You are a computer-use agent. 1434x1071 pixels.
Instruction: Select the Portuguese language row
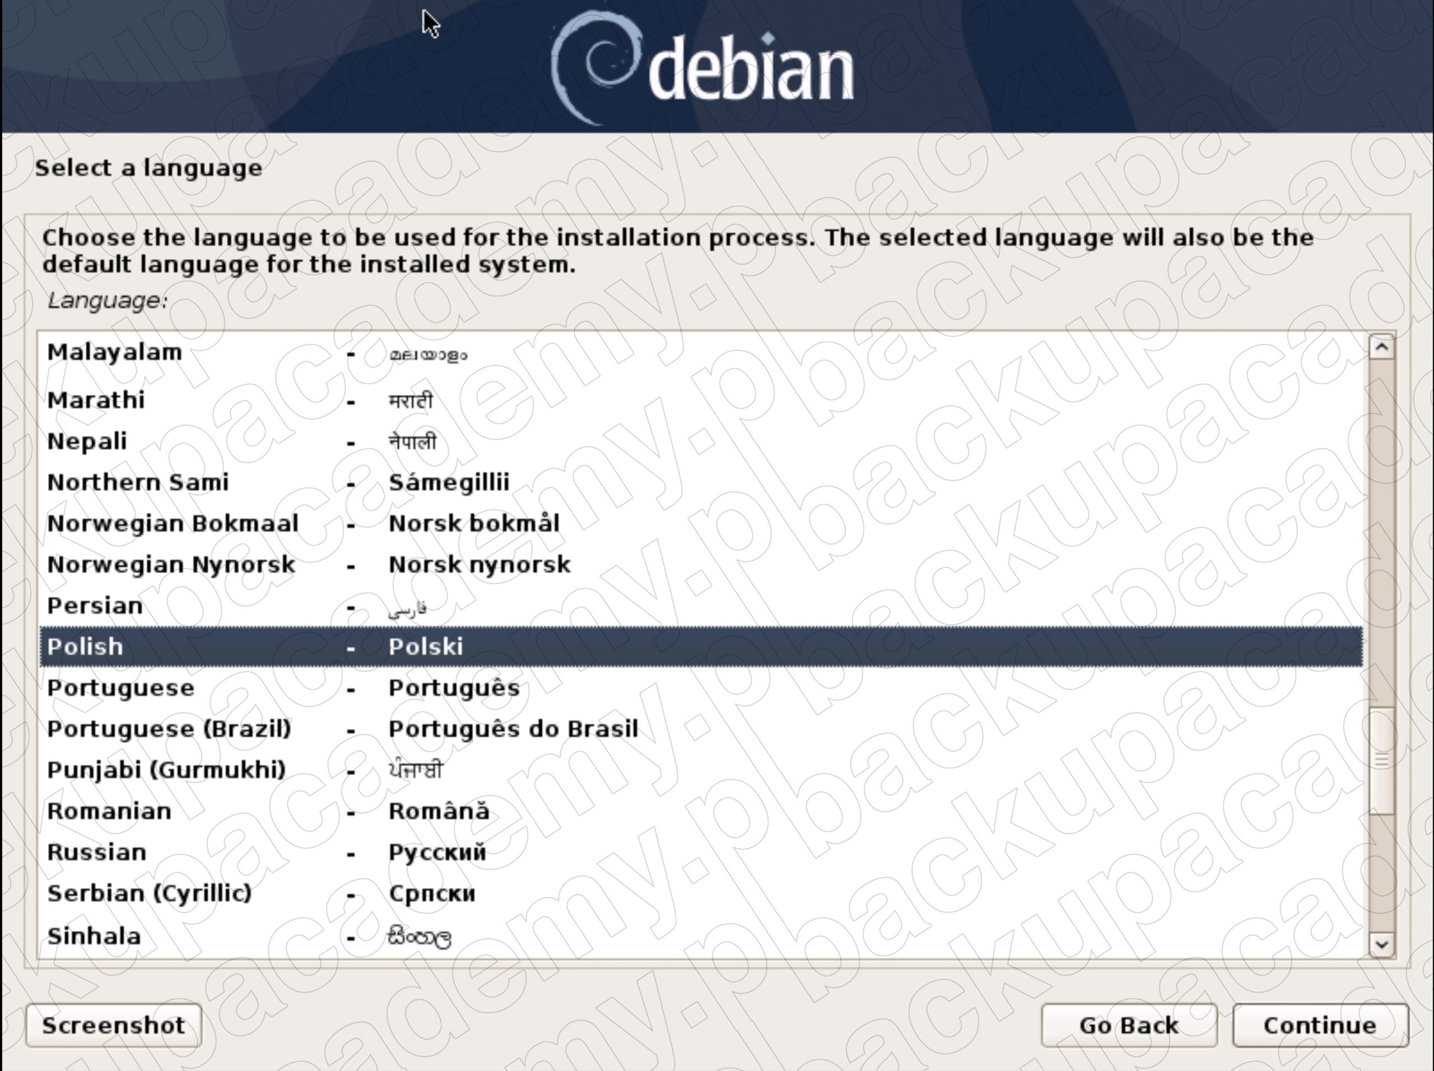(x=701, y=688)
